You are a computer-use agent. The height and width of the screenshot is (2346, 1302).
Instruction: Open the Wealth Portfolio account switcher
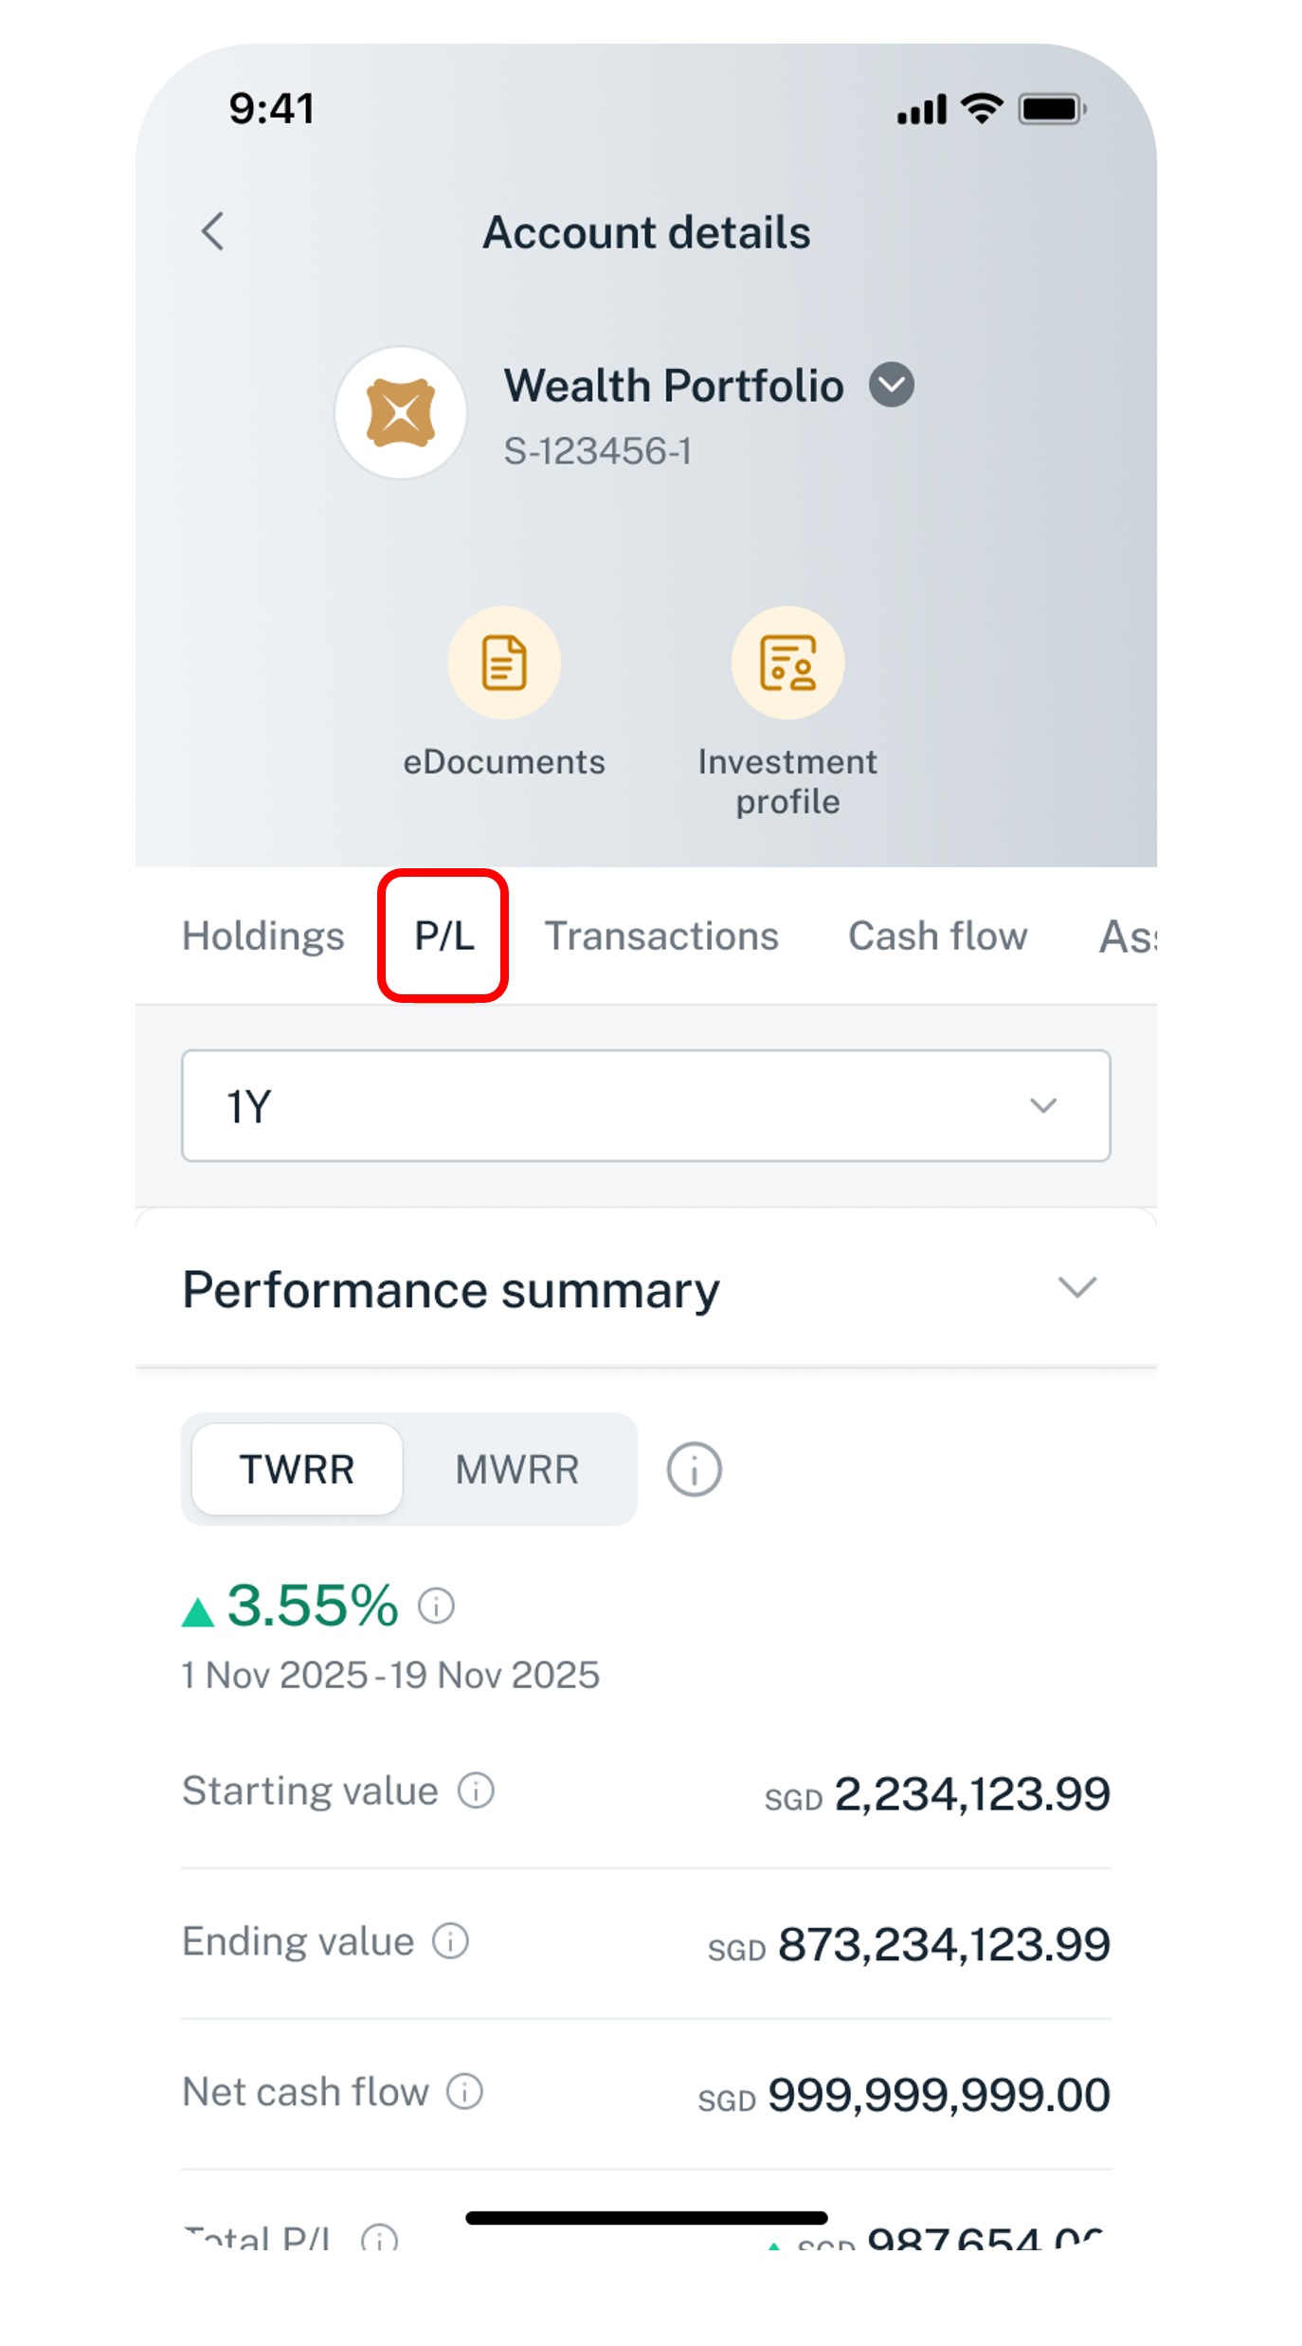pos(892,385)
